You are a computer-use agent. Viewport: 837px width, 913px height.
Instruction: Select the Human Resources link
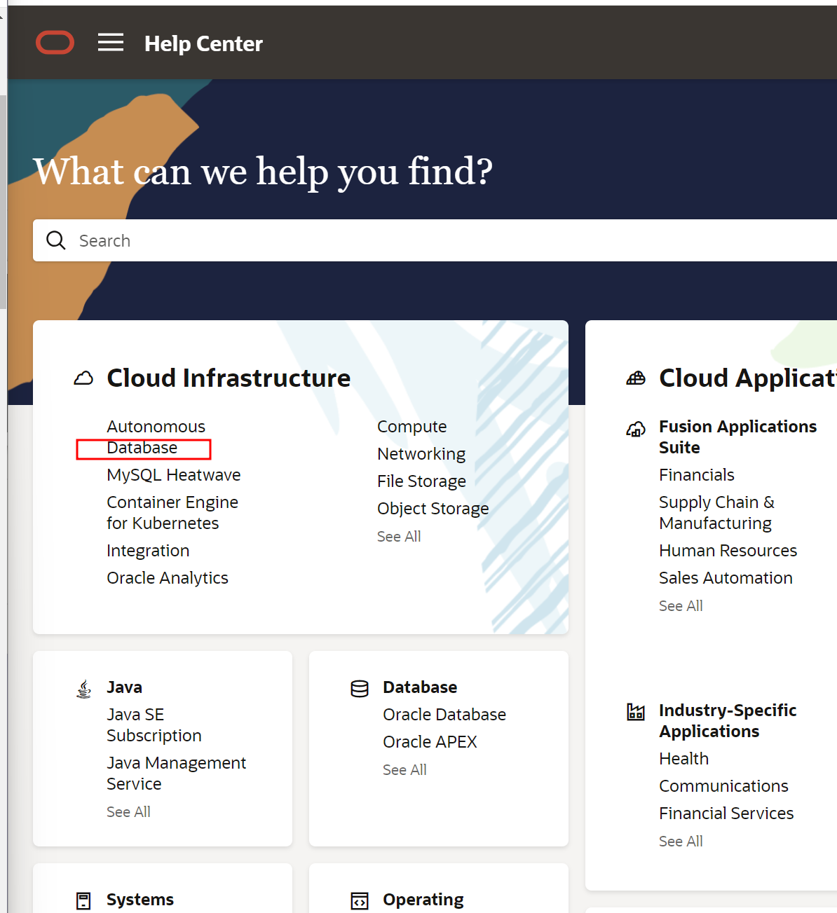[x=728, y=551]
